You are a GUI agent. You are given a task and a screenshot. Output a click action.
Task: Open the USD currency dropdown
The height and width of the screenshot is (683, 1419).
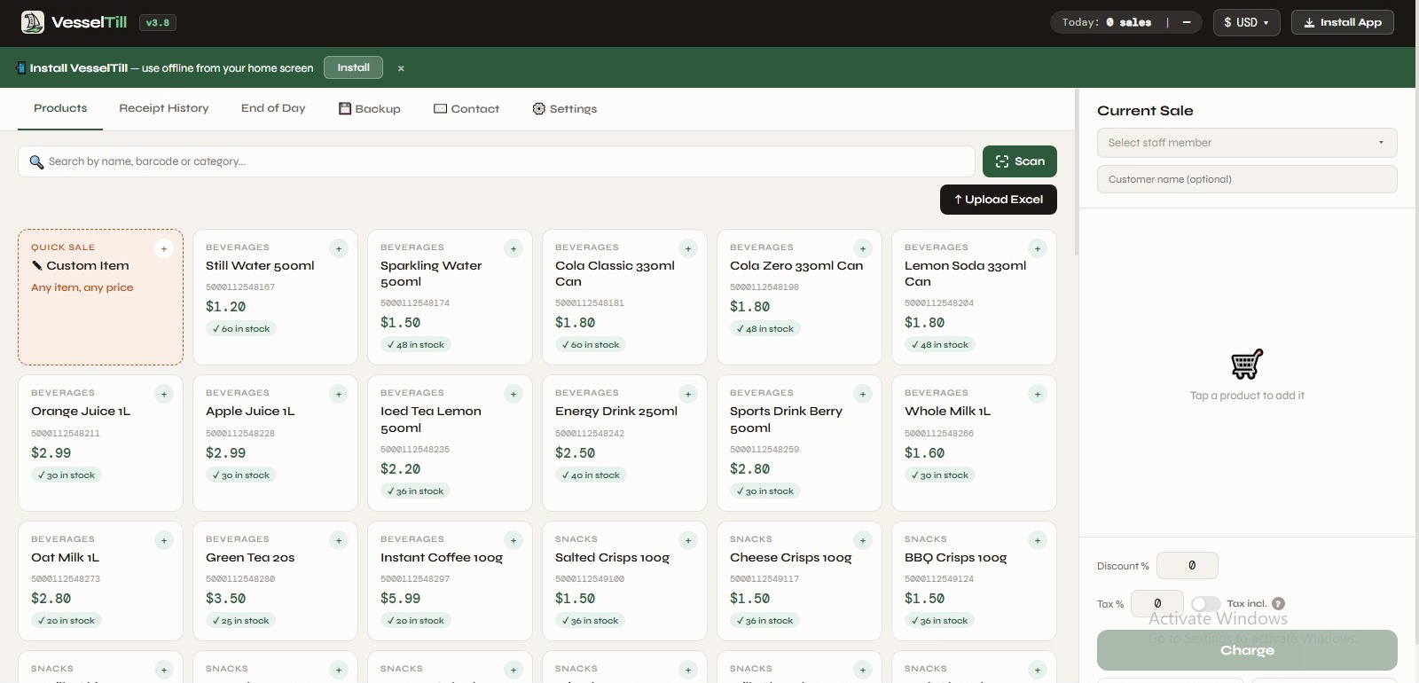[x=1246, y=22]
